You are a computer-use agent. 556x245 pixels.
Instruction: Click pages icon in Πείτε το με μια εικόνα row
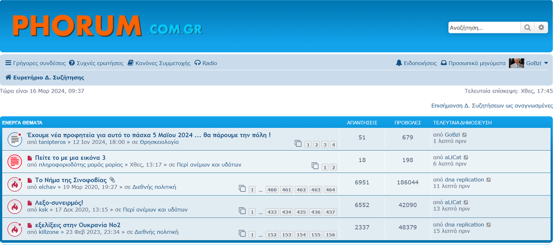tap(315, 166)
